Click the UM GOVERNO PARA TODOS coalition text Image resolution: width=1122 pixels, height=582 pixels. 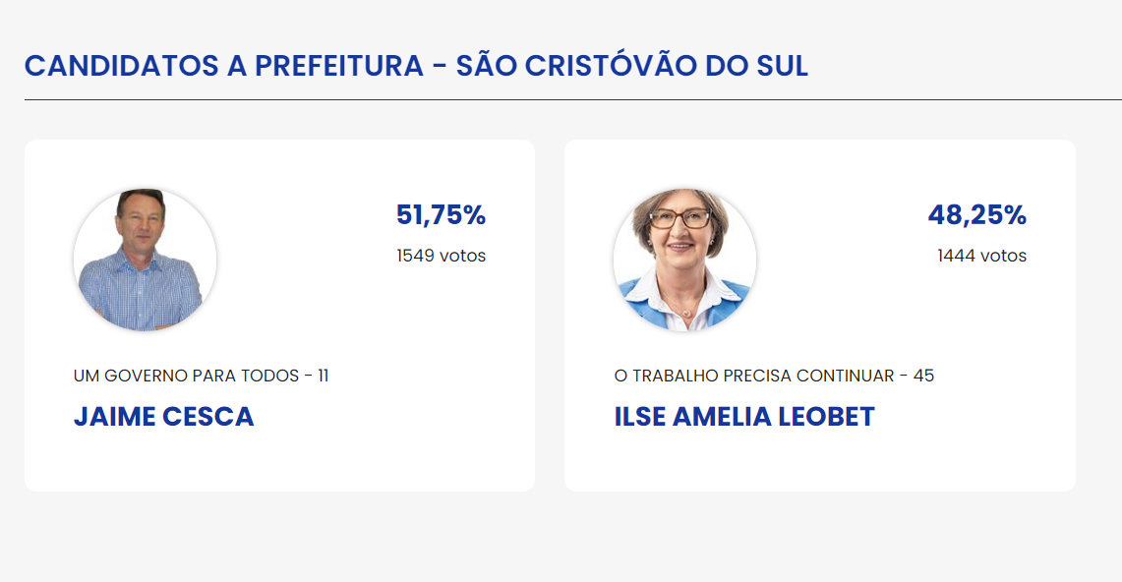183,376
